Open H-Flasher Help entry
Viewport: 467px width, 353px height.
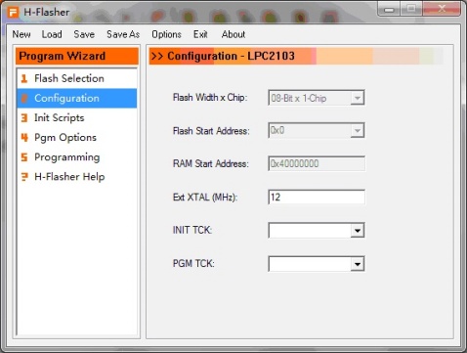pos(77,177)
